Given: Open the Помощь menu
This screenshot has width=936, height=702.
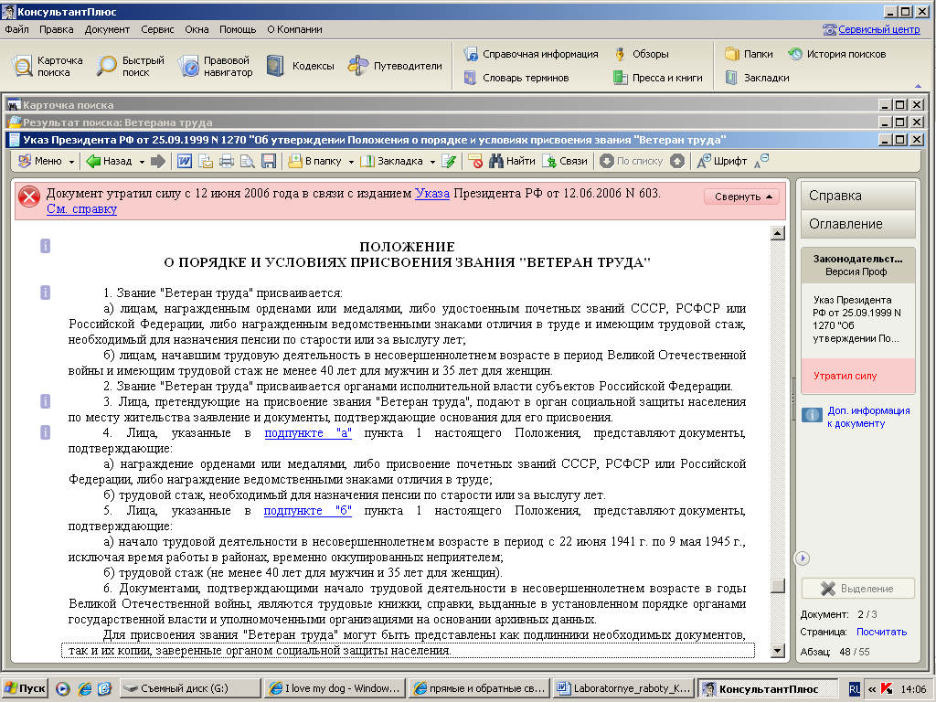Looking at the screenshot, I should click(238, 29).
